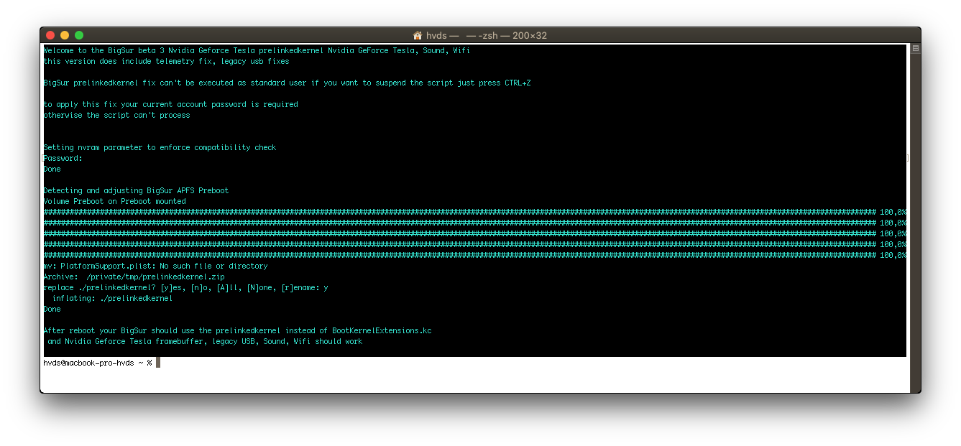
Task: Click 'Volume Preboot on Preboot mounted' line
Action: click(114, 201)
